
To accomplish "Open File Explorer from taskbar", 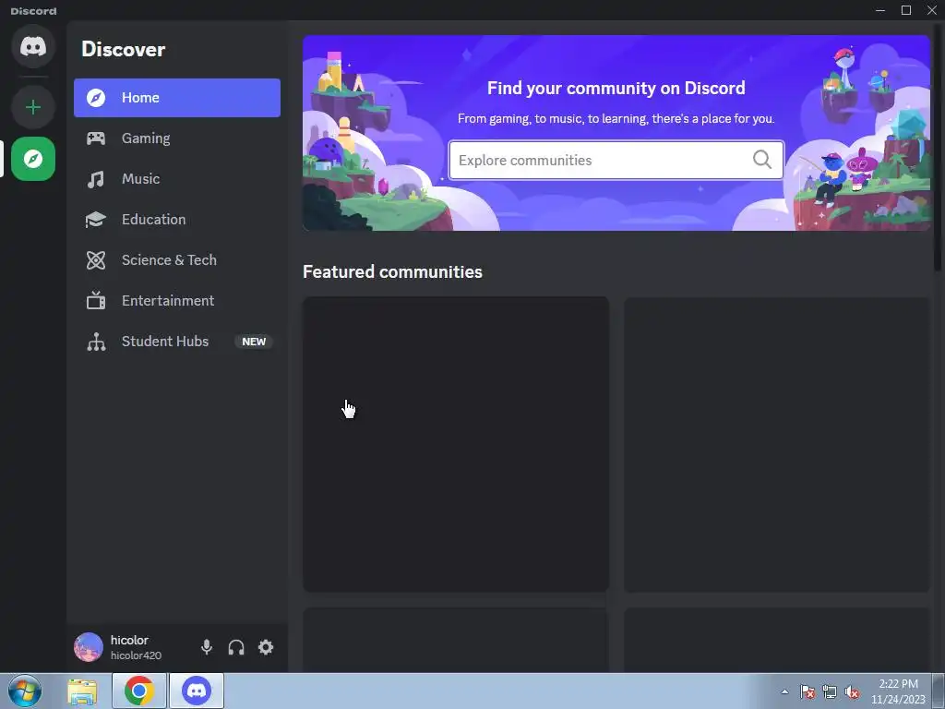I will coord(82,691).
